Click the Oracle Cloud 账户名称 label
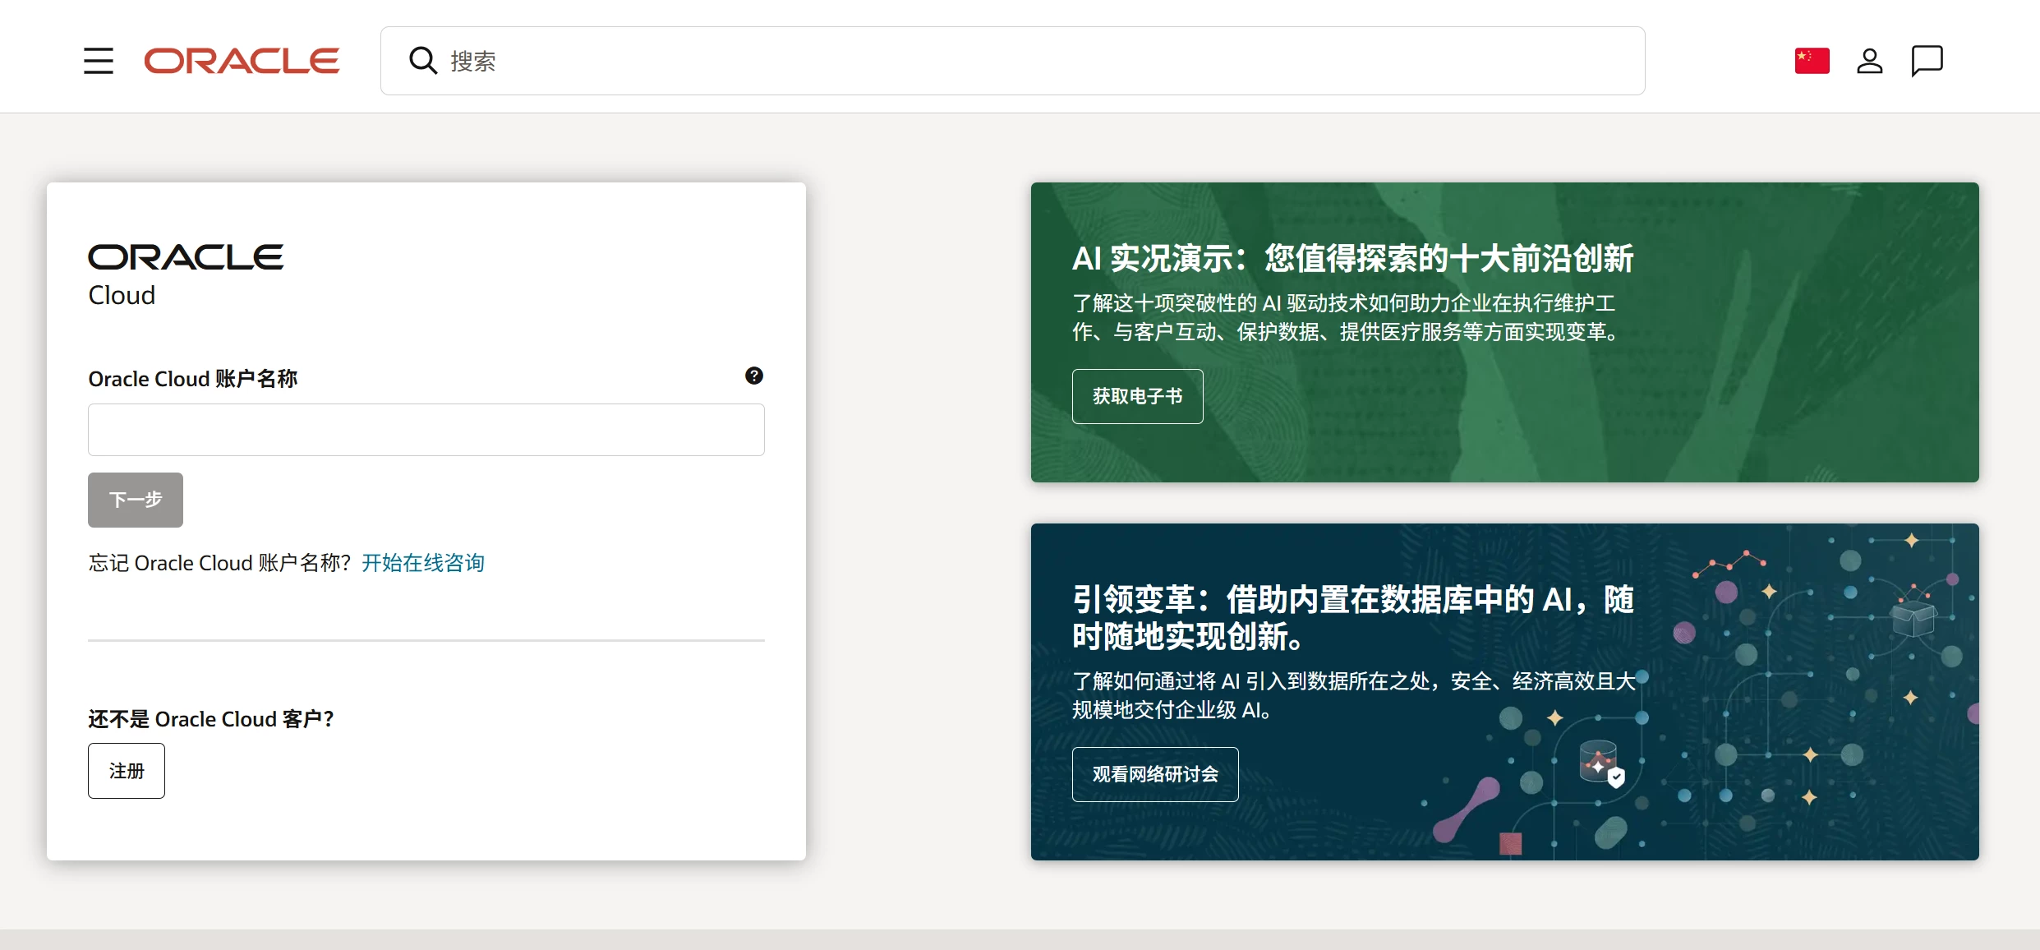 [192, 379]
